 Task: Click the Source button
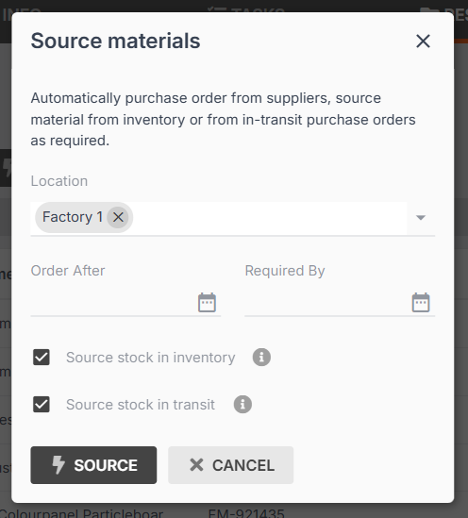pos(93,465)
